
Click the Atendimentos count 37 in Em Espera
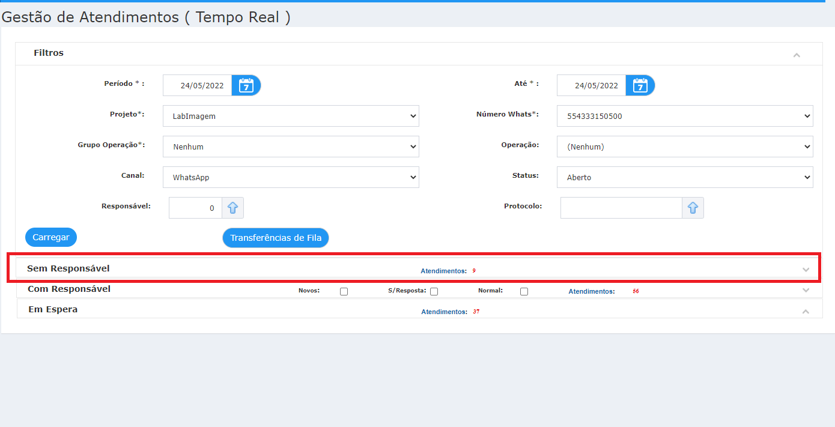tap(476, 312)
